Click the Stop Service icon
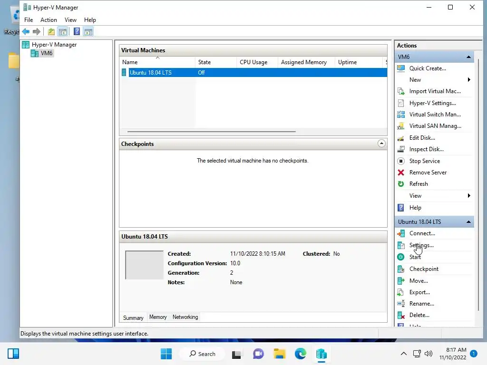This screenshot has height=365, width=487. click(x=401, y=161)
